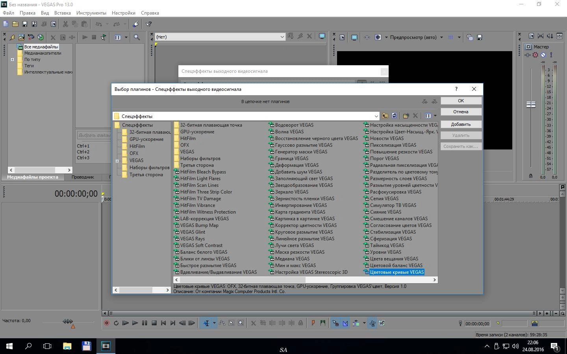Click the refresh icon in plugin chooser

[x=394, y=116]
